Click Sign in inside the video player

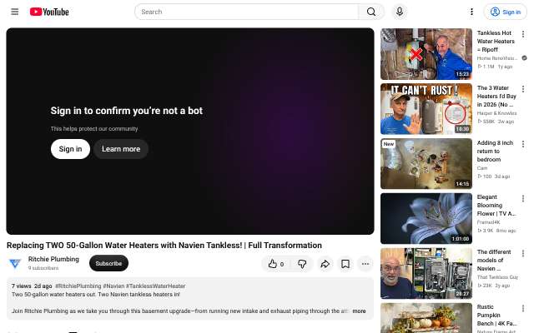(x=70, y=149)
